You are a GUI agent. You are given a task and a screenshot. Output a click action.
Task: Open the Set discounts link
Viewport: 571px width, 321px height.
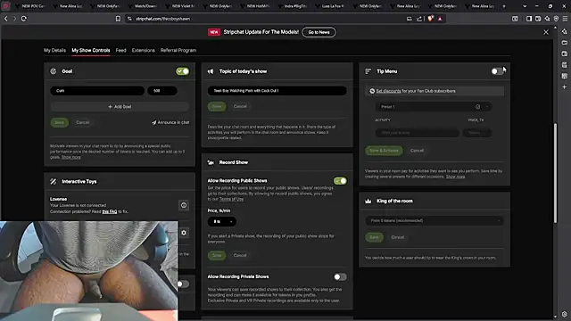click(388, 91)
